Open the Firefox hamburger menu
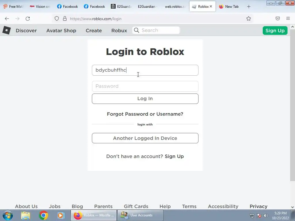 [x=288, y=18]
